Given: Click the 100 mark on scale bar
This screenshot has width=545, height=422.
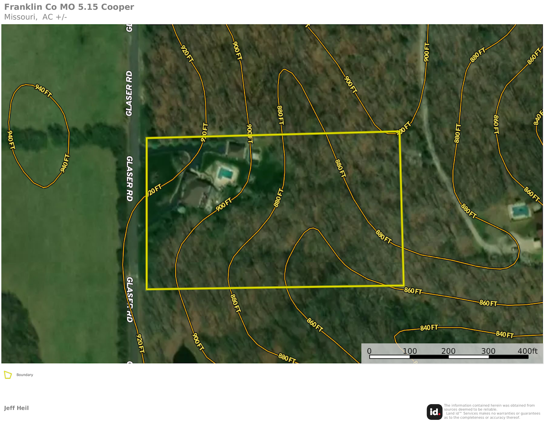Looking at the screenshot, I should pos(410,351).
